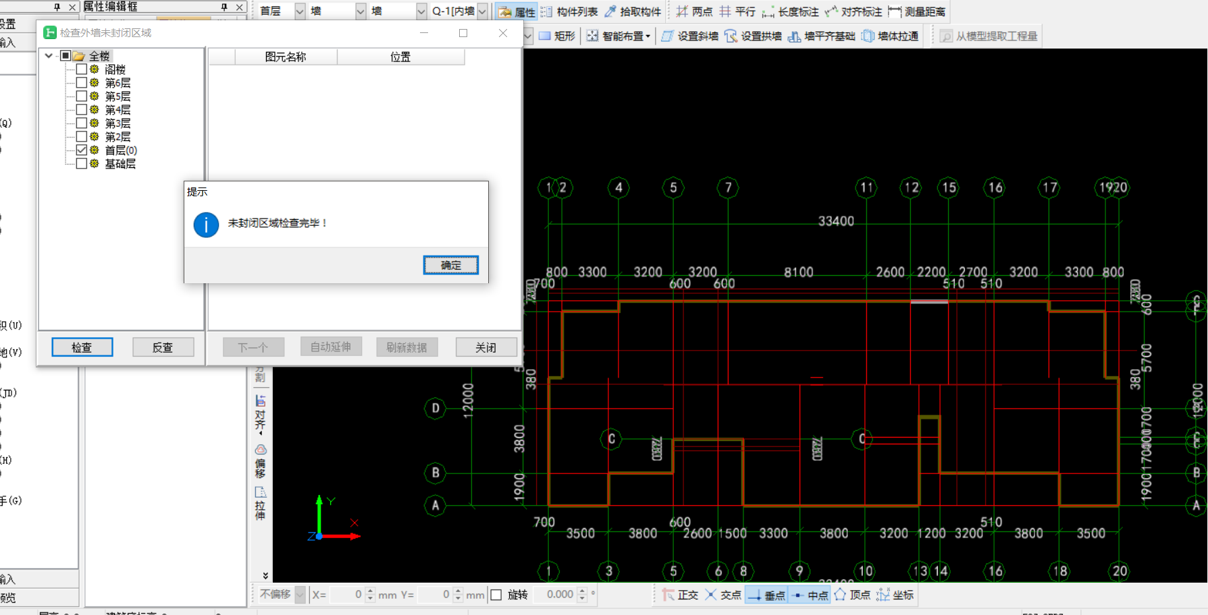
Task: Toggle 垂点 perpendicular snap
Action: click(766, 595)
